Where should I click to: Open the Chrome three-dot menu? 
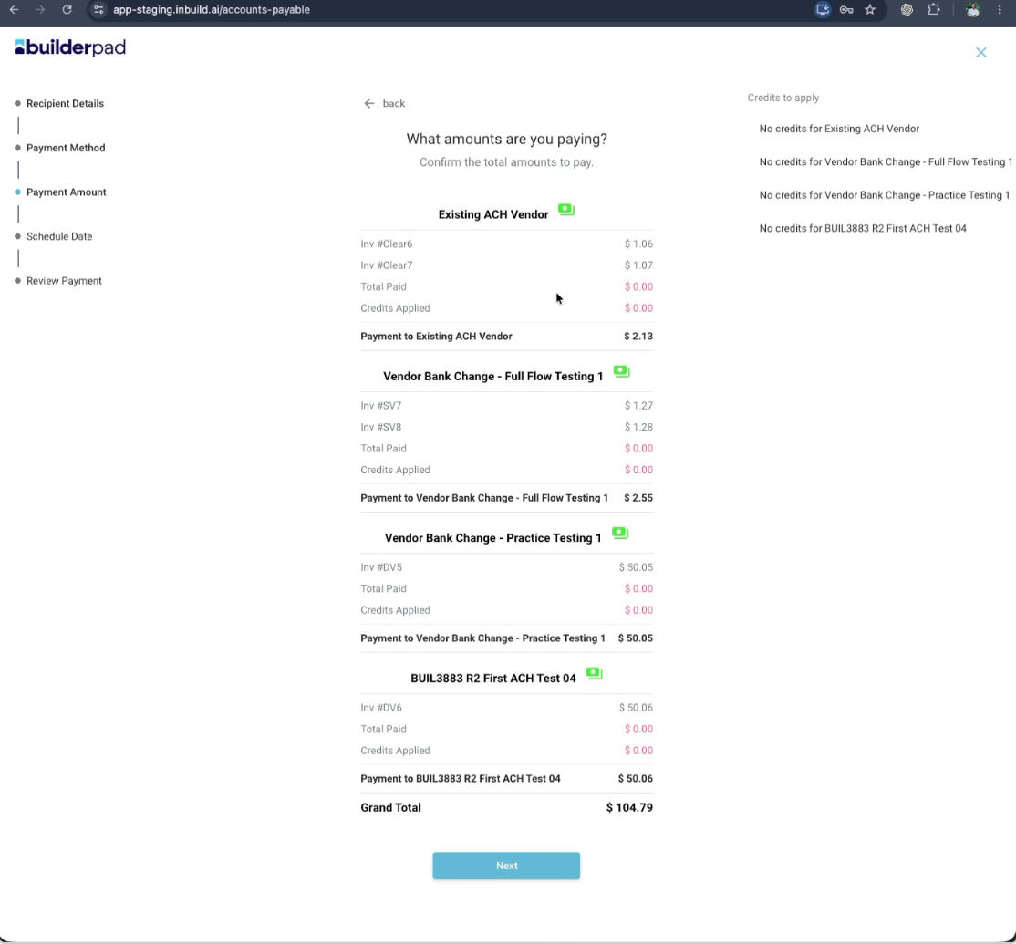[x=1000, y=10]
